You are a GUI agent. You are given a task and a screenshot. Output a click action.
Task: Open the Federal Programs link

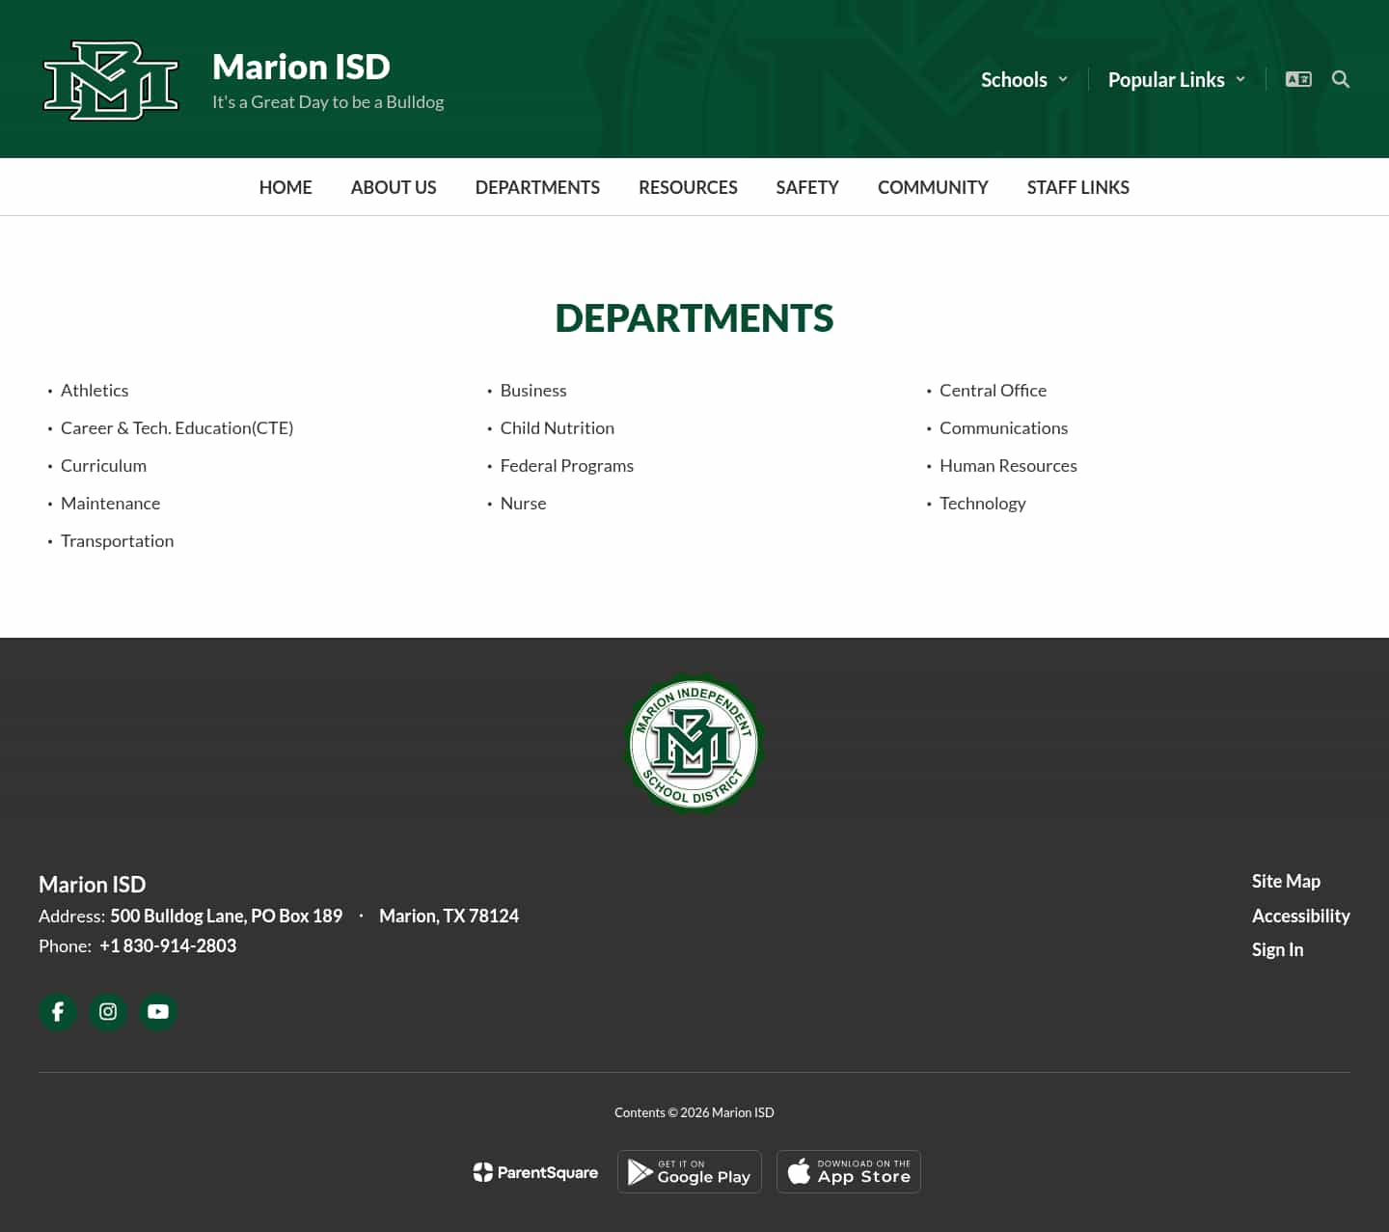tap(567, 465)
